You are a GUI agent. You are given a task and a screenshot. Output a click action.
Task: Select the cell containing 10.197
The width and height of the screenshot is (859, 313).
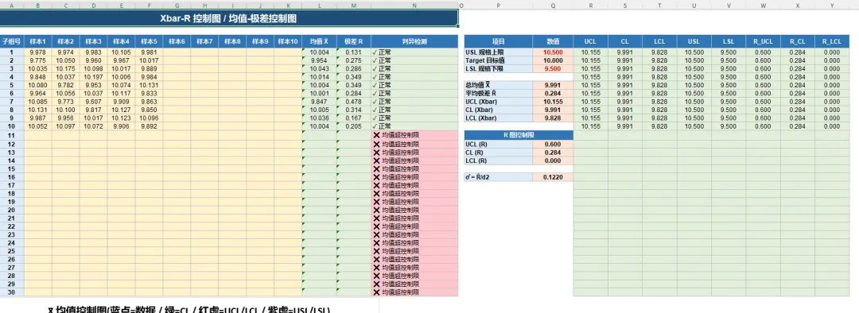pyautogui.click(x=93, y=77)
